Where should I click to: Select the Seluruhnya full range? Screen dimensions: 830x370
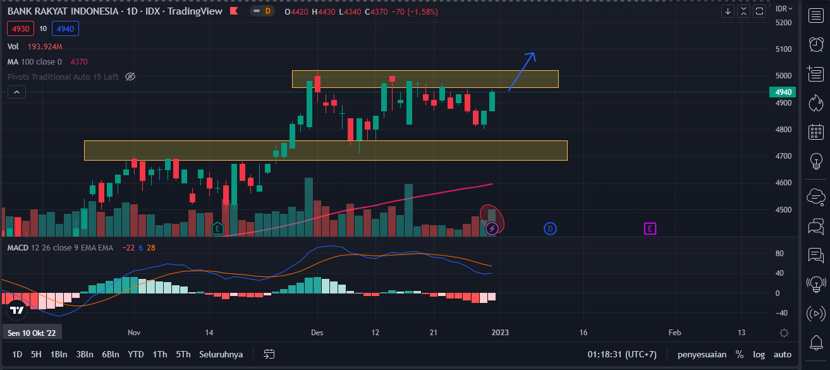pyautogui.click(x=221, y=354)
